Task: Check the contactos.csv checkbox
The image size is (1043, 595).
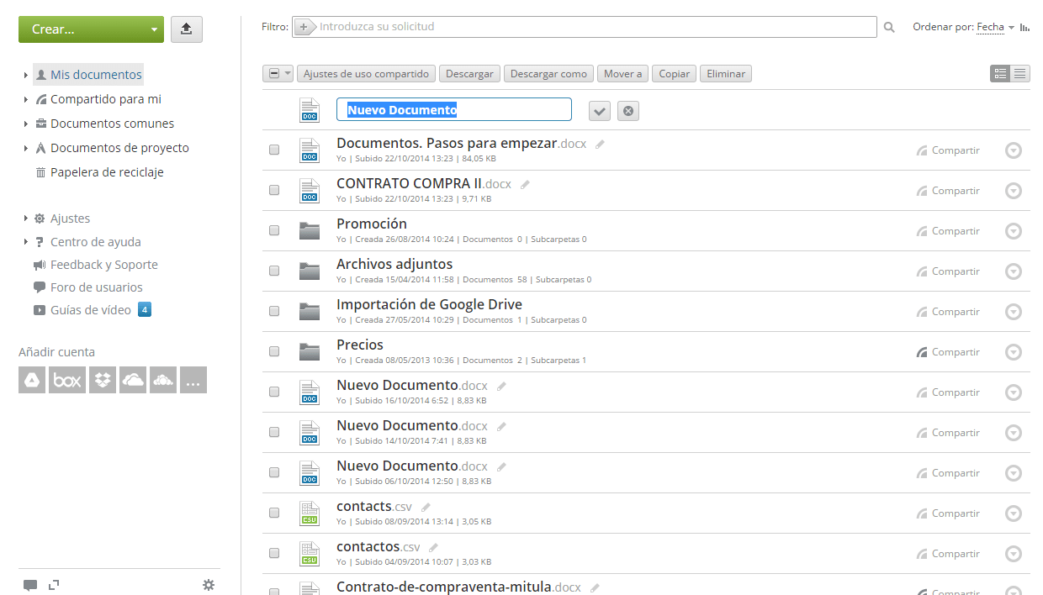Action: point(274,553)
